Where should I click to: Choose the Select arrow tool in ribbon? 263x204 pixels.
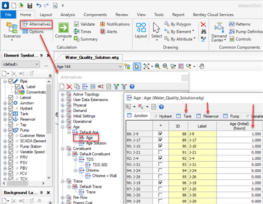157,27
